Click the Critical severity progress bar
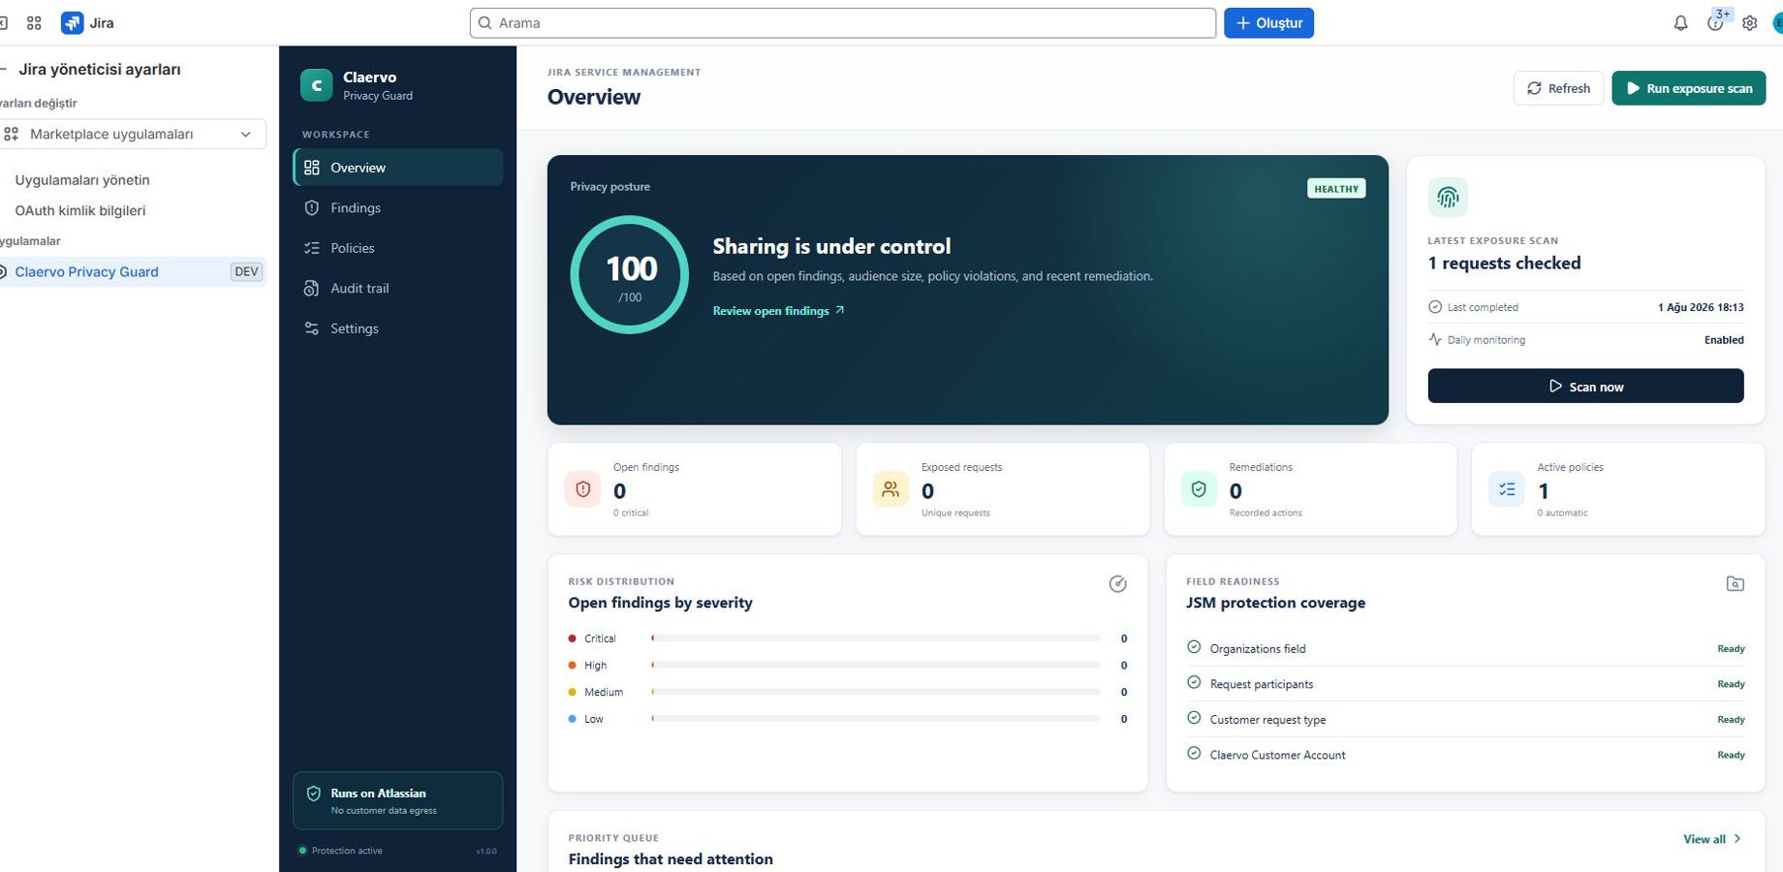The height and width of the screenshot is (872, 1783). tap(876, 638)
